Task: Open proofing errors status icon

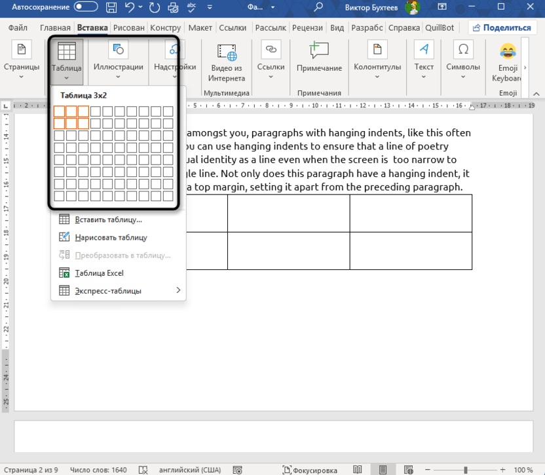Action: pos(143,470)
